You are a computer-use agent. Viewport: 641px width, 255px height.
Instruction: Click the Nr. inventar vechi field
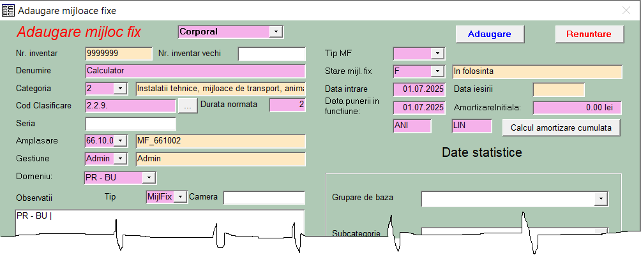coord(271,54)
